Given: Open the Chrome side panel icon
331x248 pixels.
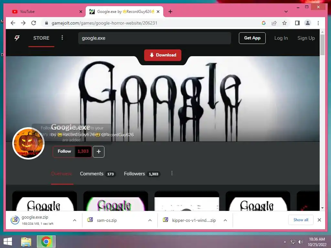Looking at the screenshot, I should click(297, 23).
